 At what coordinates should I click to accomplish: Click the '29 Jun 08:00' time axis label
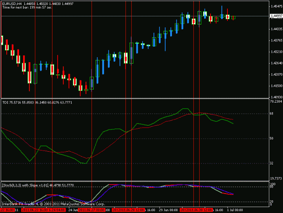click(168, 210)
